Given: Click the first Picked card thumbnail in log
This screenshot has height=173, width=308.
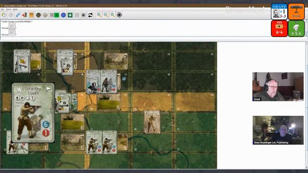Looking at the screenshot, I should [x=12, y=25].
